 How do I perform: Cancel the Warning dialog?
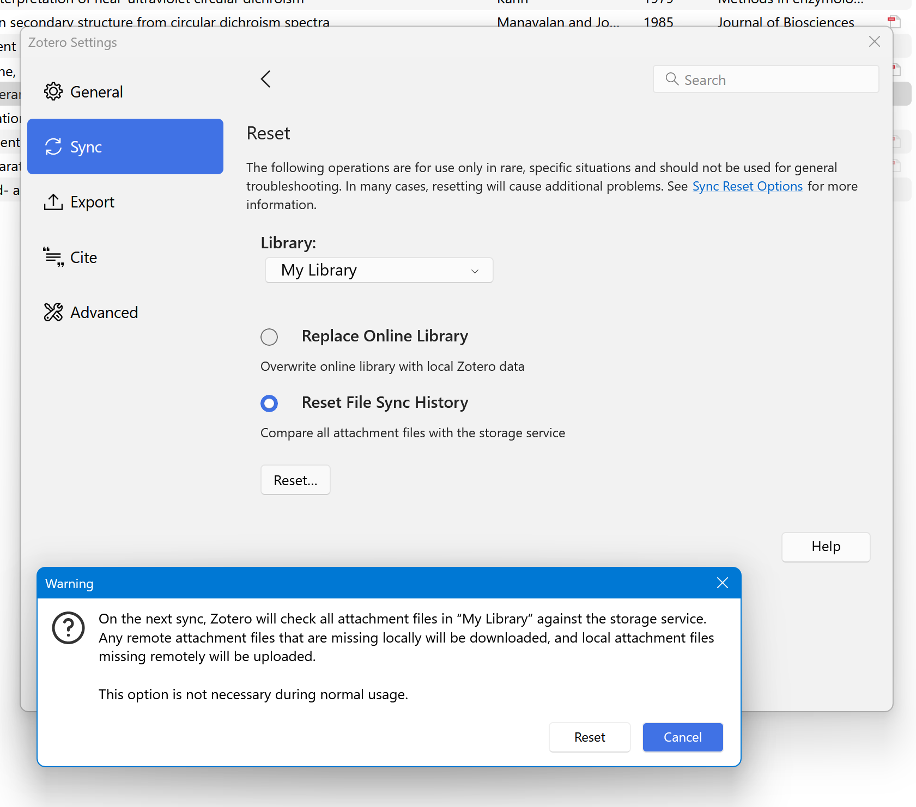(683, 737)
